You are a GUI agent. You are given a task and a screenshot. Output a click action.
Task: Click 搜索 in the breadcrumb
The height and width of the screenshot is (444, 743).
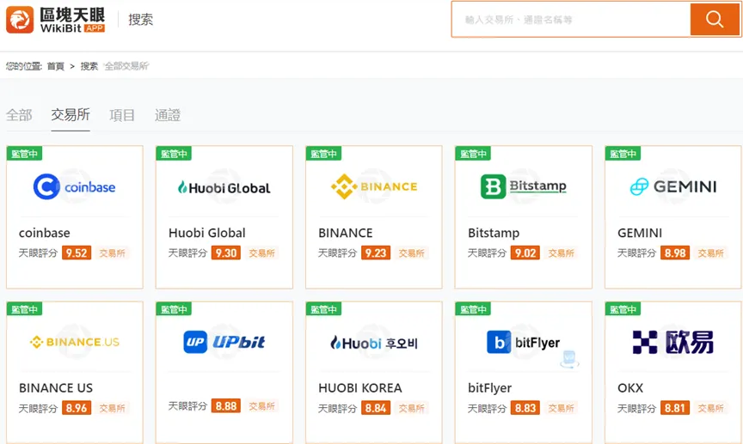(89, 66)
